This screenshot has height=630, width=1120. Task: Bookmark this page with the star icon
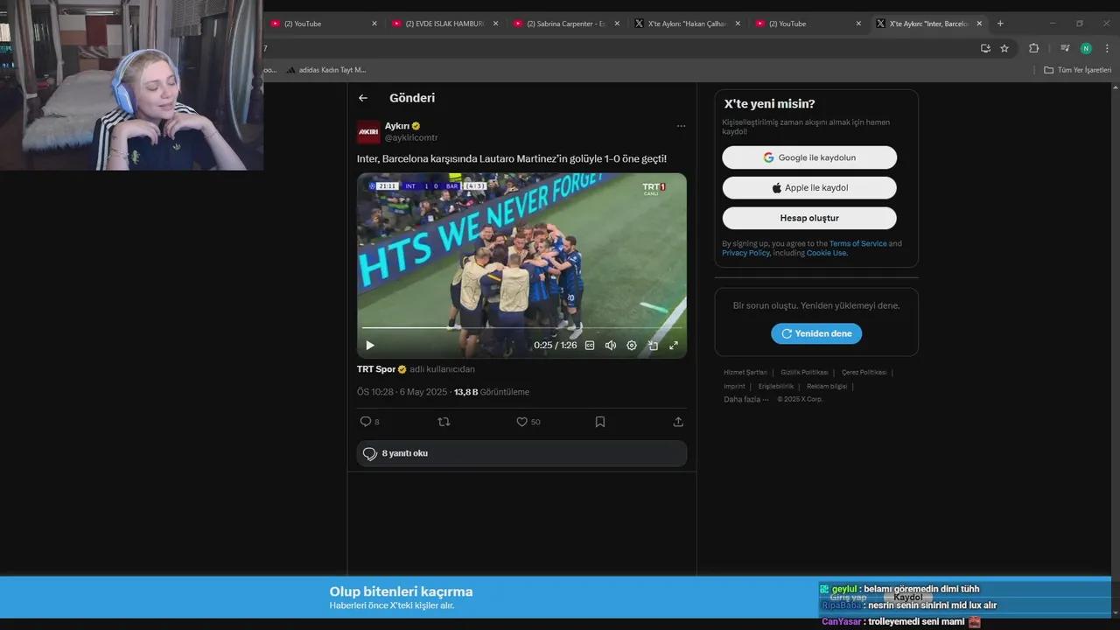pyautogui.click(x=1004, y=48)
